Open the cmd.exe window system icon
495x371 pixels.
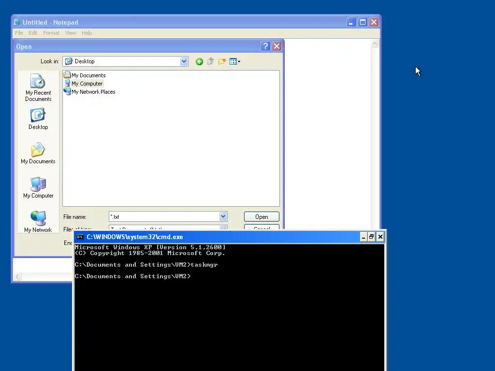(x=80, y=237)
